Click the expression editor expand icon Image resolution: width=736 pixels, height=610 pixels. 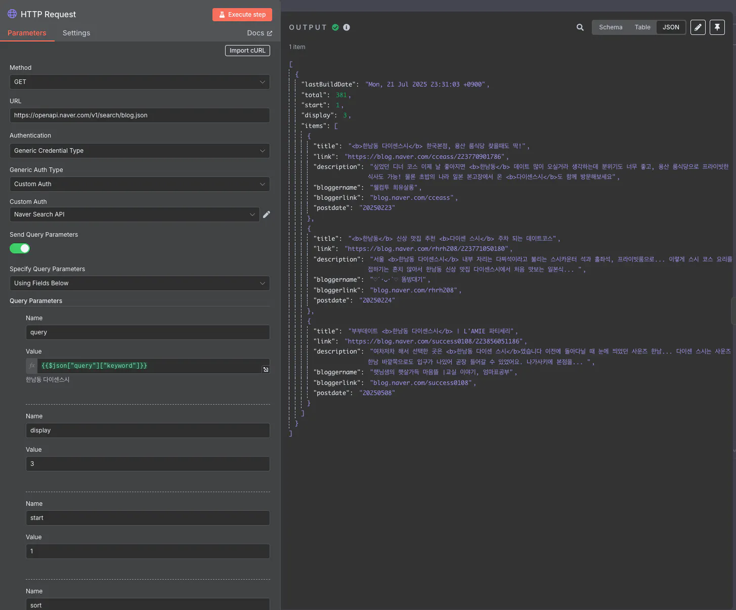[x=266, y=370]
